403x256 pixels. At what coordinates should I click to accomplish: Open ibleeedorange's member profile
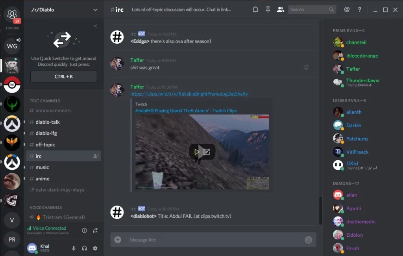[x=361, y=56]
